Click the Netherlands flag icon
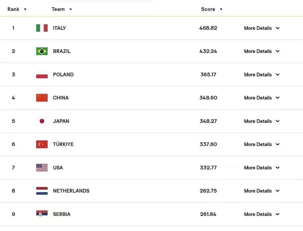This screenshot has width=303, height=231. tap(42, 191)
